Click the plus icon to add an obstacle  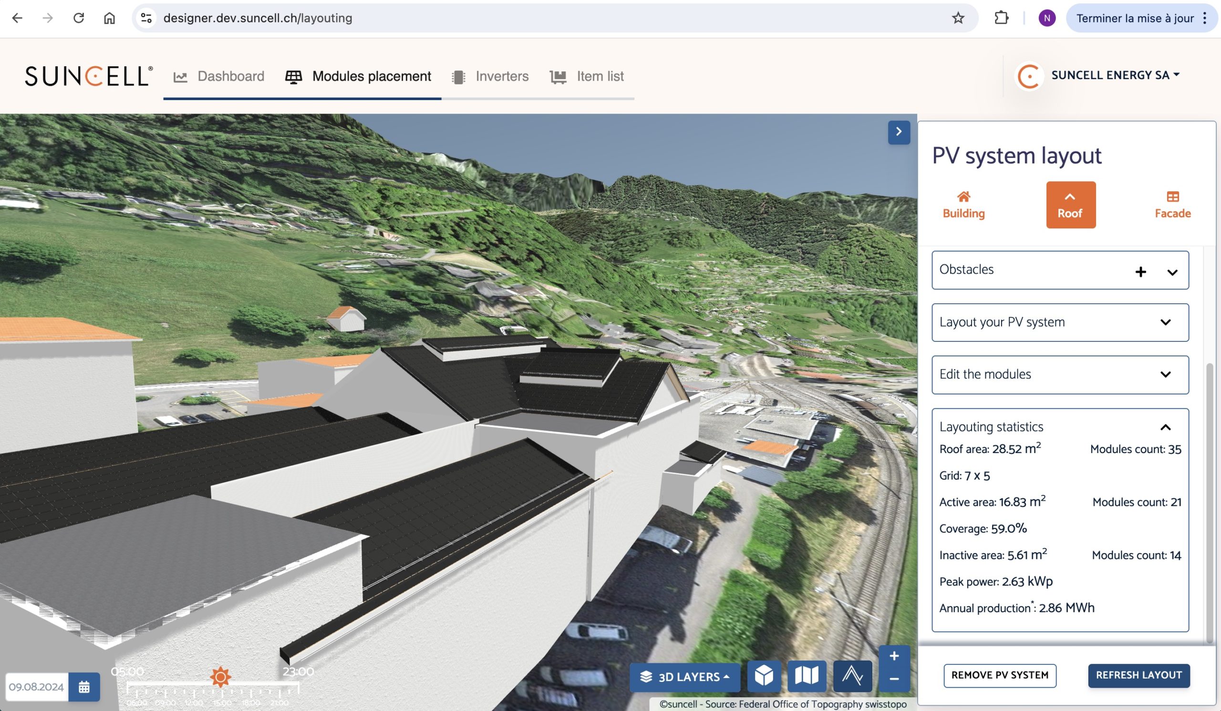[x=1140, y=272]
